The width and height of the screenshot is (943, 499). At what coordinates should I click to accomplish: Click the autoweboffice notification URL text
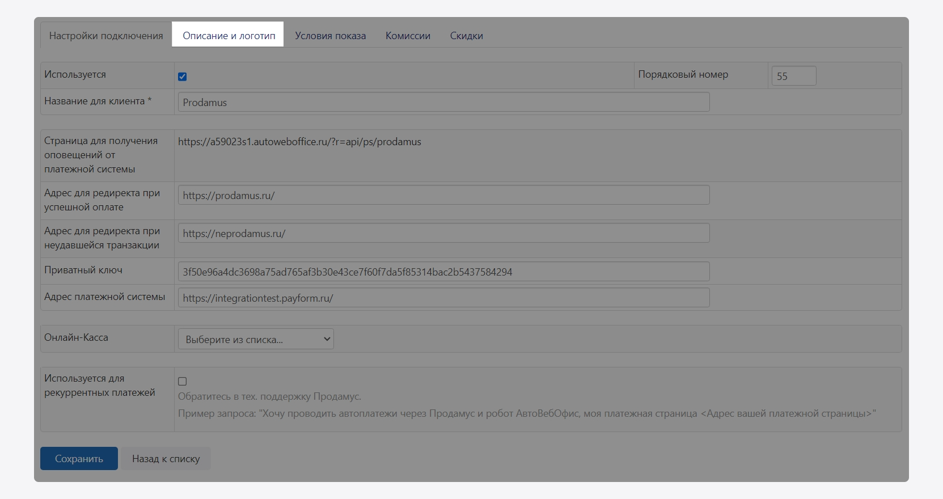(x=299, y=142)
